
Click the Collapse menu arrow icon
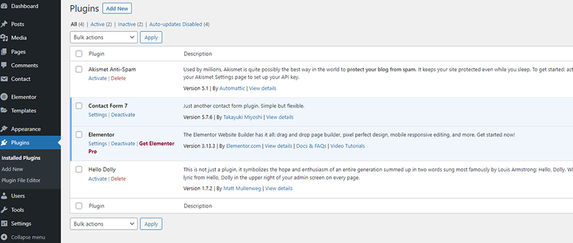4,237
